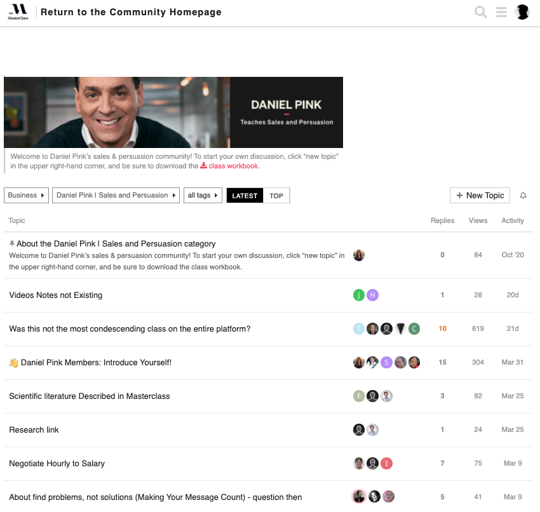The width and height of the screenshot is (540, 512).
Task: Switch to the LATEST tab
Action: pyautogui.click(x=245, y=196)
